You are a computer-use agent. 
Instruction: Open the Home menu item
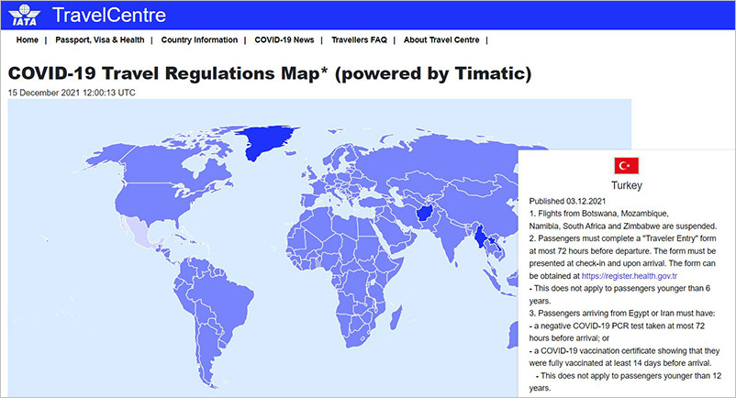click(x=28, y=39)
